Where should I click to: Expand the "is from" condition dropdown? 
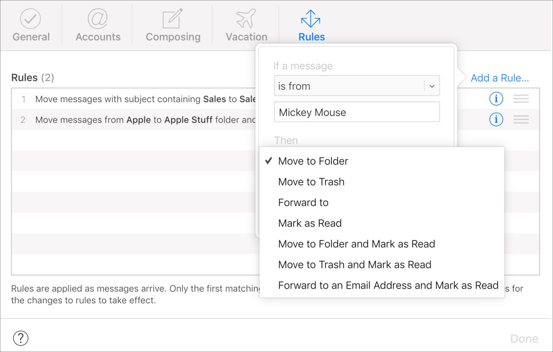(x=357, y=86)
